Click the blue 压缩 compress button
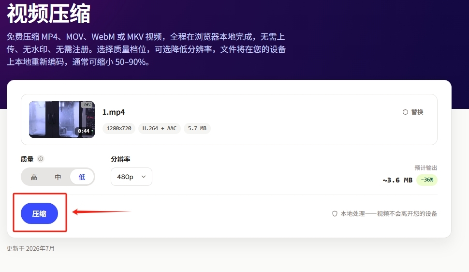This screenshot has width=469, height=272. (39, 213)
